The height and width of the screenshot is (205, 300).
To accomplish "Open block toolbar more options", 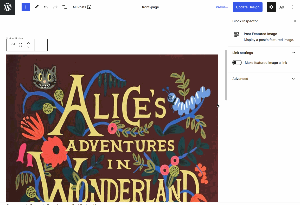I will [41, 45].
